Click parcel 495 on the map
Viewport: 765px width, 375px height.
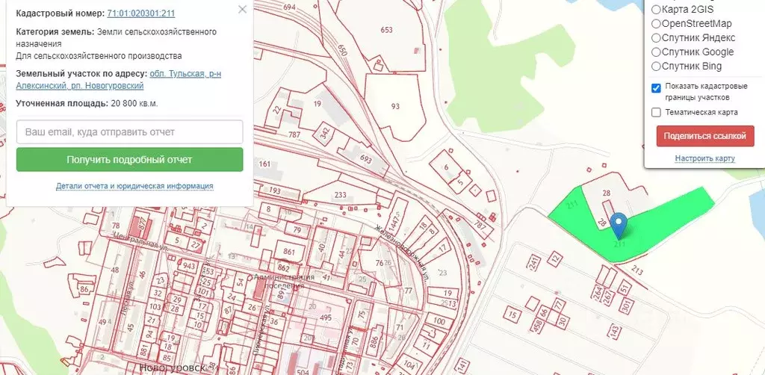click(326, 318)
